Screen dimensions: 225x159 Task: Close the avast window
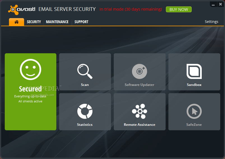pos(221,4)
